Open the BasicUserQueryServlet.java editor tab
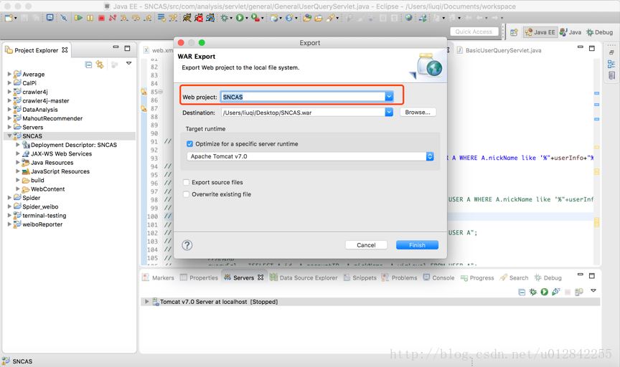 tap(499, 50)
